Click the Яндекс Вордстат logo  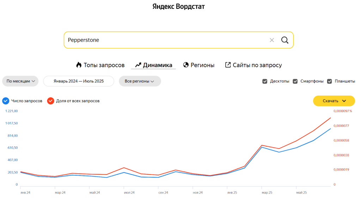click(178, 6)
